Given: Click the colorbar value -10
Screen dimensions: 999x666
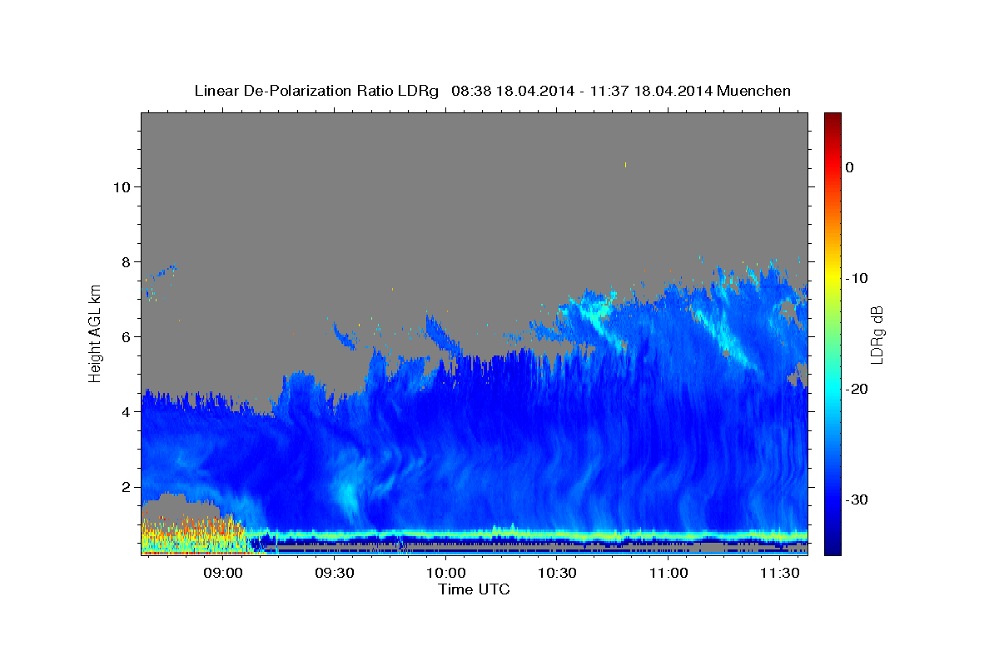Looking at the screenshot, I should (x=857, y=278).
